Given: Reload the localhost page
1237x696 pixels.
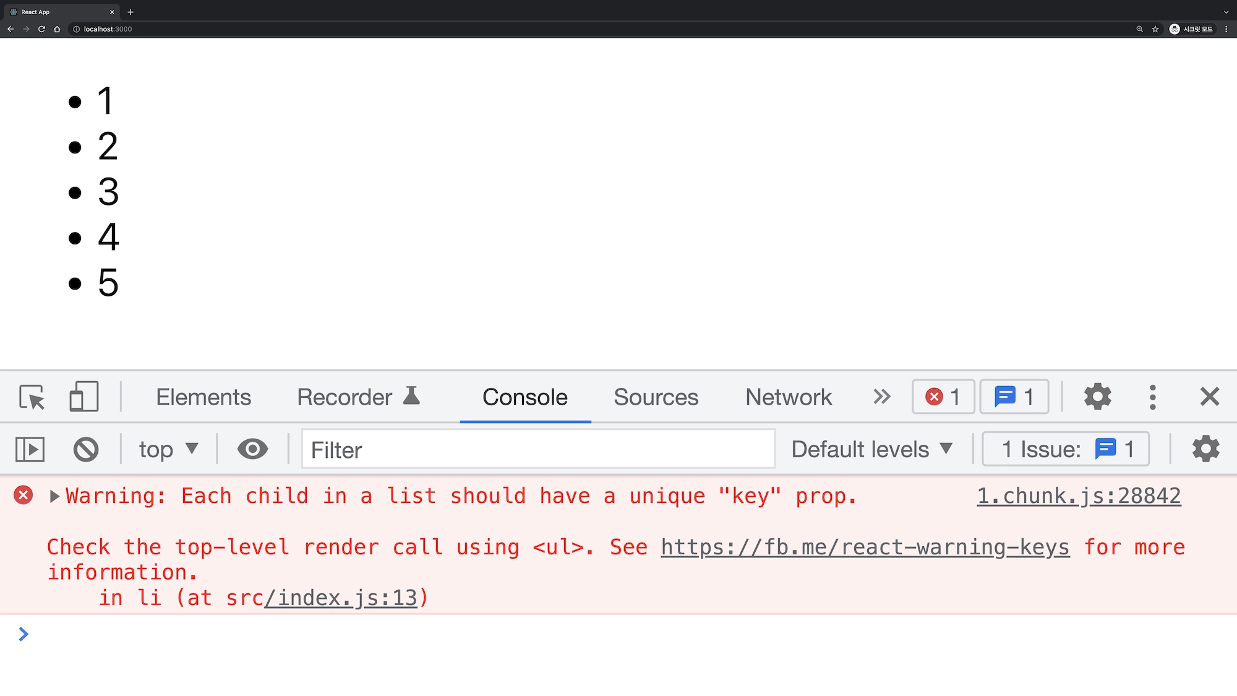Looking at the screenshot, I should click(41, 29).
